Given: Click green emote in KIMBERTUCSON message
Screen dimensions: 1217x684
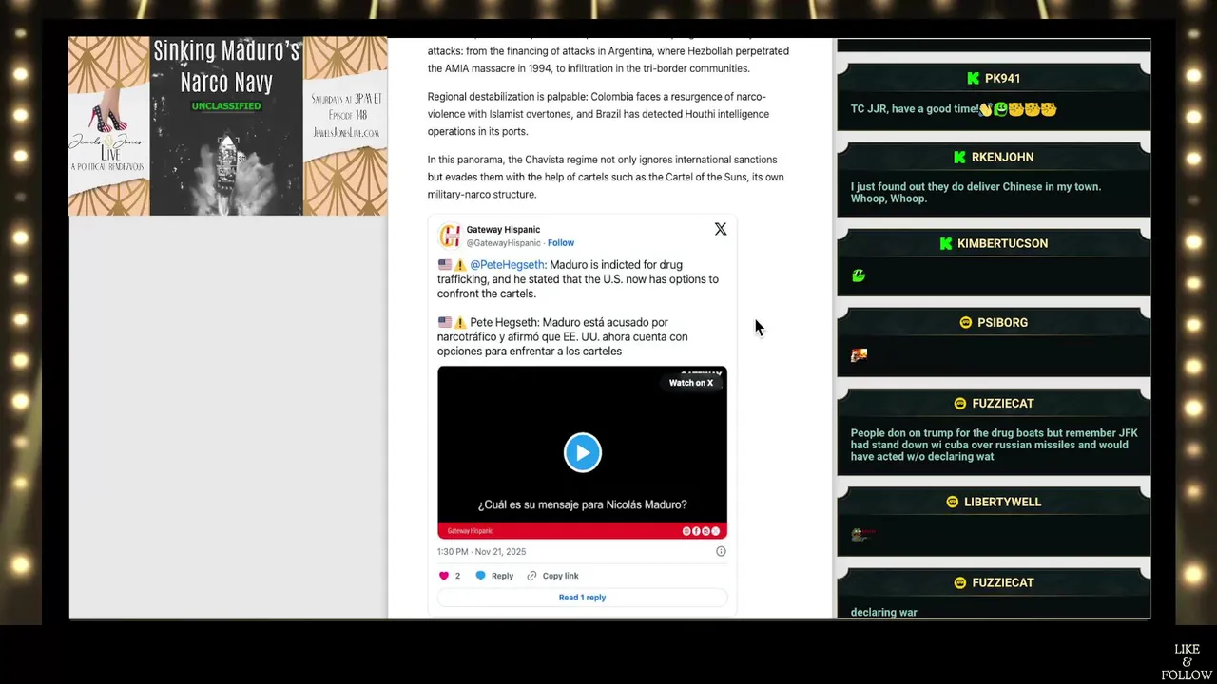Looking at the screenshot, I should click(859, 276).
